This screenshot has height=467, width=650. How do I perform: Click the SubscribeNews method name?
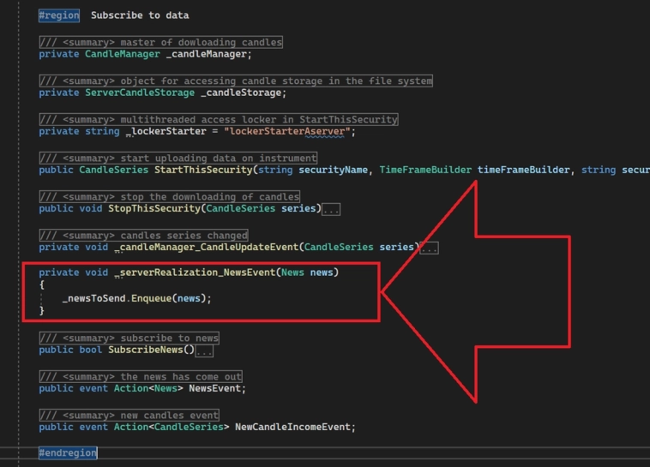(x=146, y=350)
